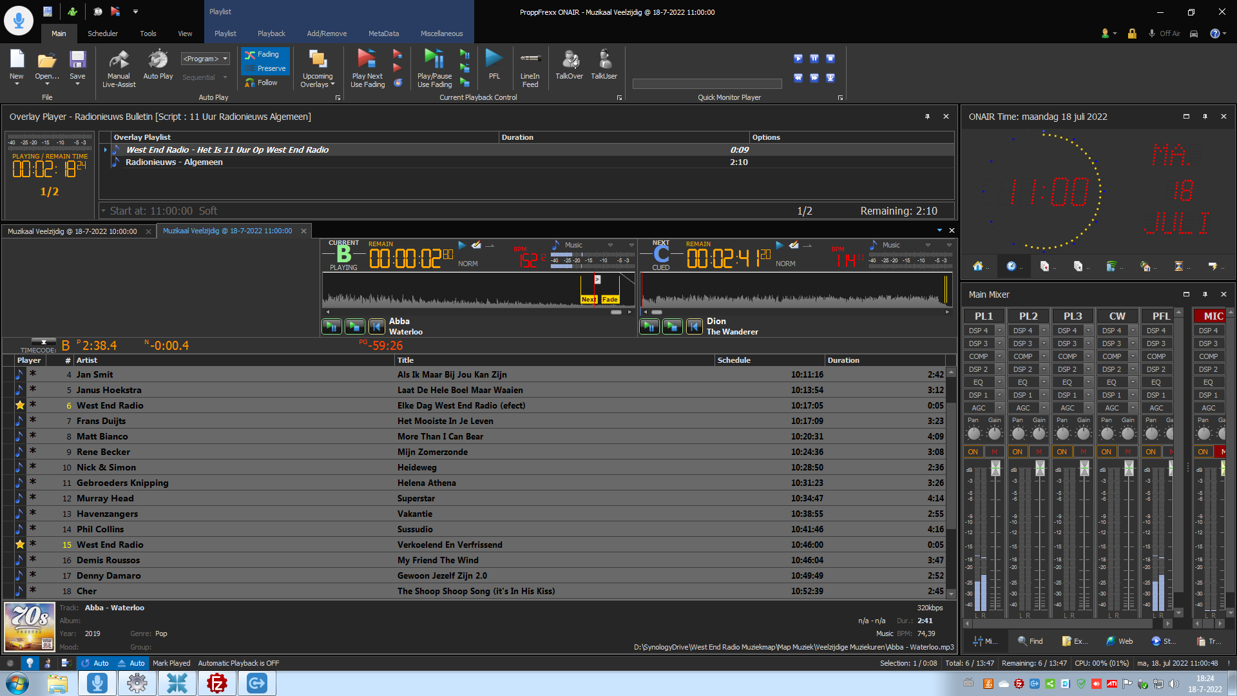Open the Manual Live-Assist mode
1237x696 pixels.
[119, 68]
